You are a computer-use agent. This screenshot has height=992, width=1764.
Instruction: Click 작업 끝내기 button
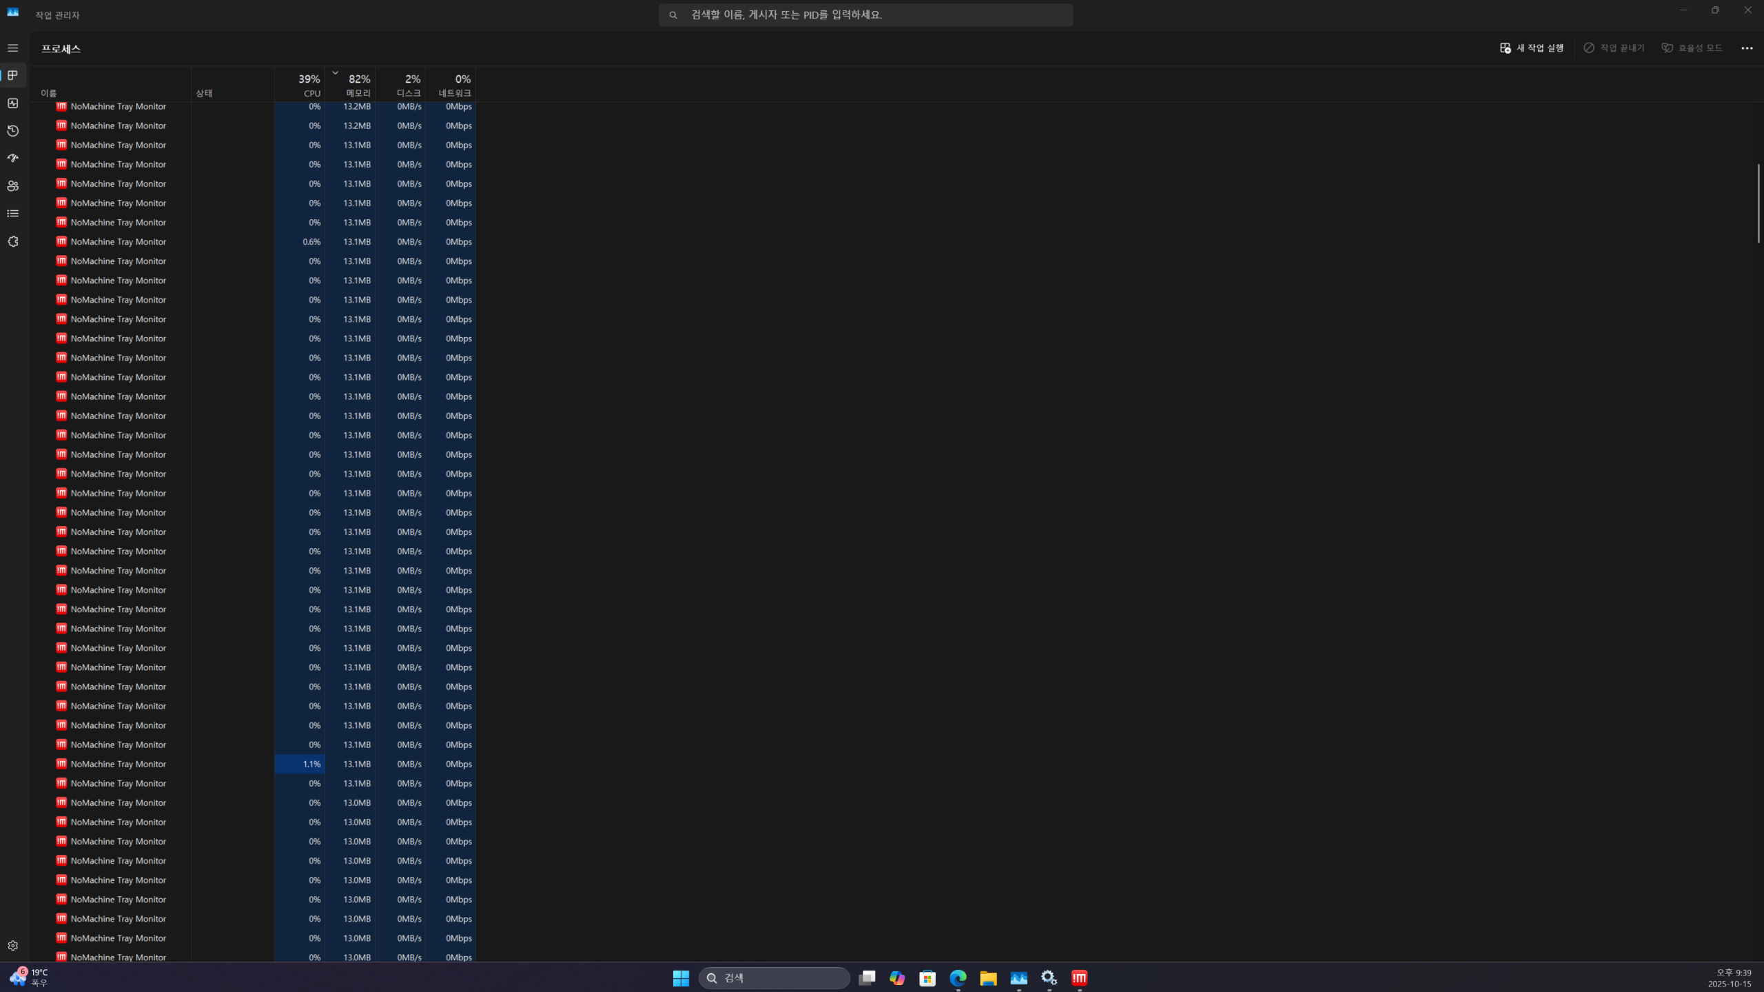point(1614,48)
